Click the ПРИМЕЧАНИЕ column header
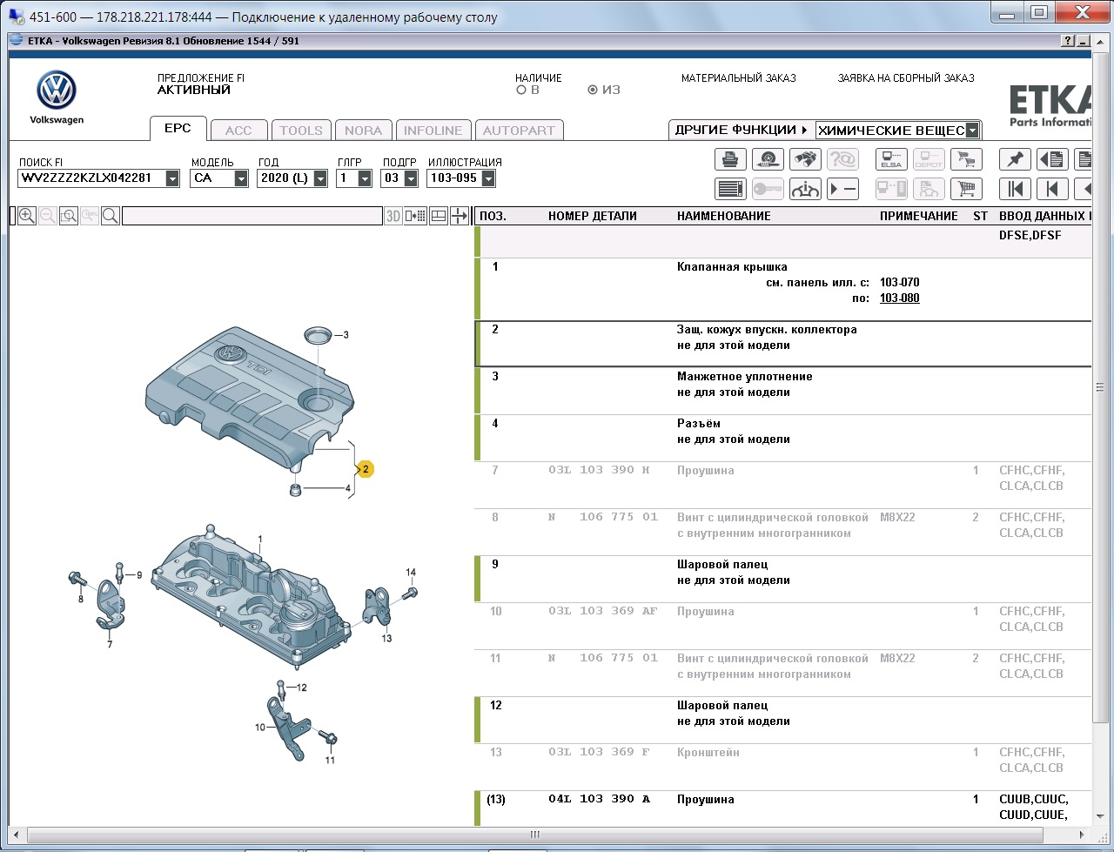The height and width of the screenshot is (852, 1114). (919, 216)
